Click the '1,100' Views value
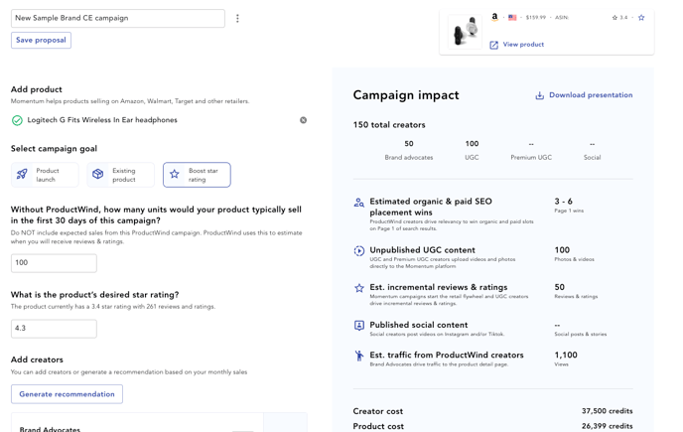This screenshot has height=432, width=683. (566, 356)
